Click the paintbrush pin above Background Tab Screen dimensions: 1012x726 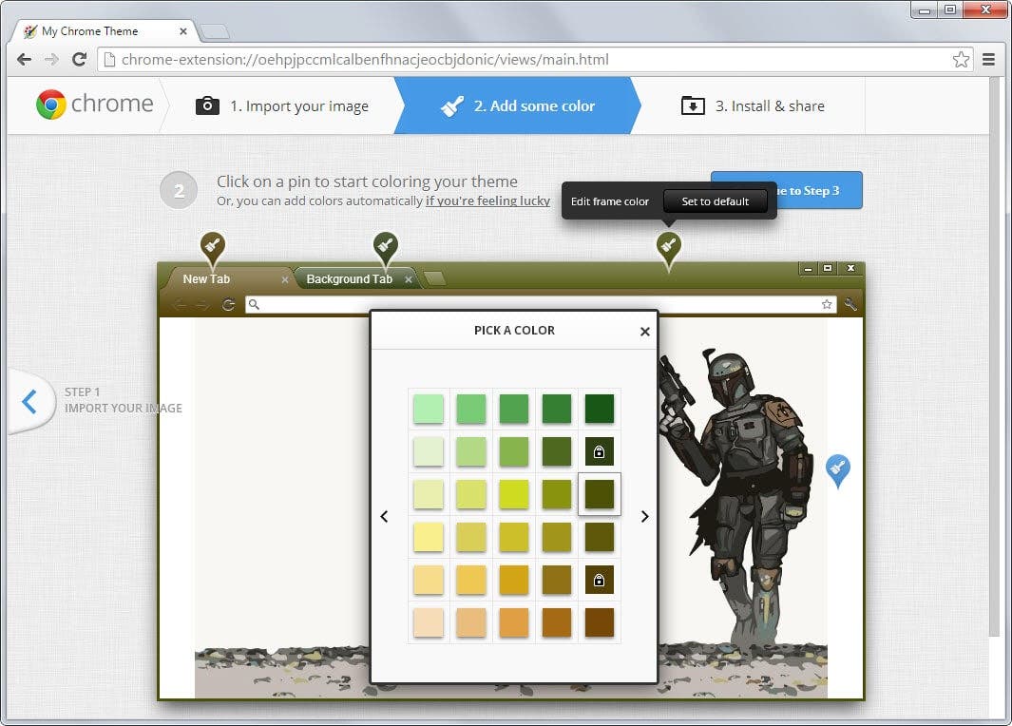tap(385, 248)
